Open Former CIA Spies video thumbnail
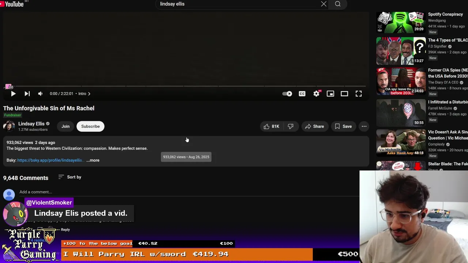Screen dimensions: 468x263 coord(401,81)
